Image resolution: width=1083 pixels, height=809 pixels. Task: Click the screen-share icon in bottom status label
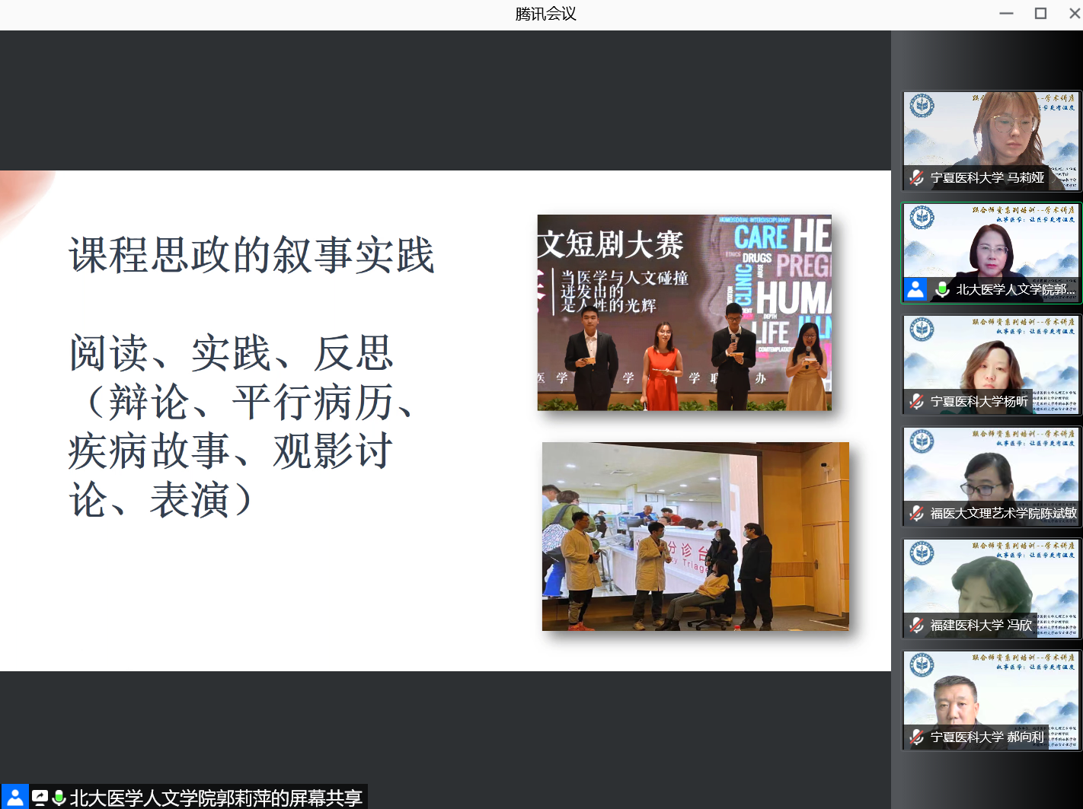point(40,798)
